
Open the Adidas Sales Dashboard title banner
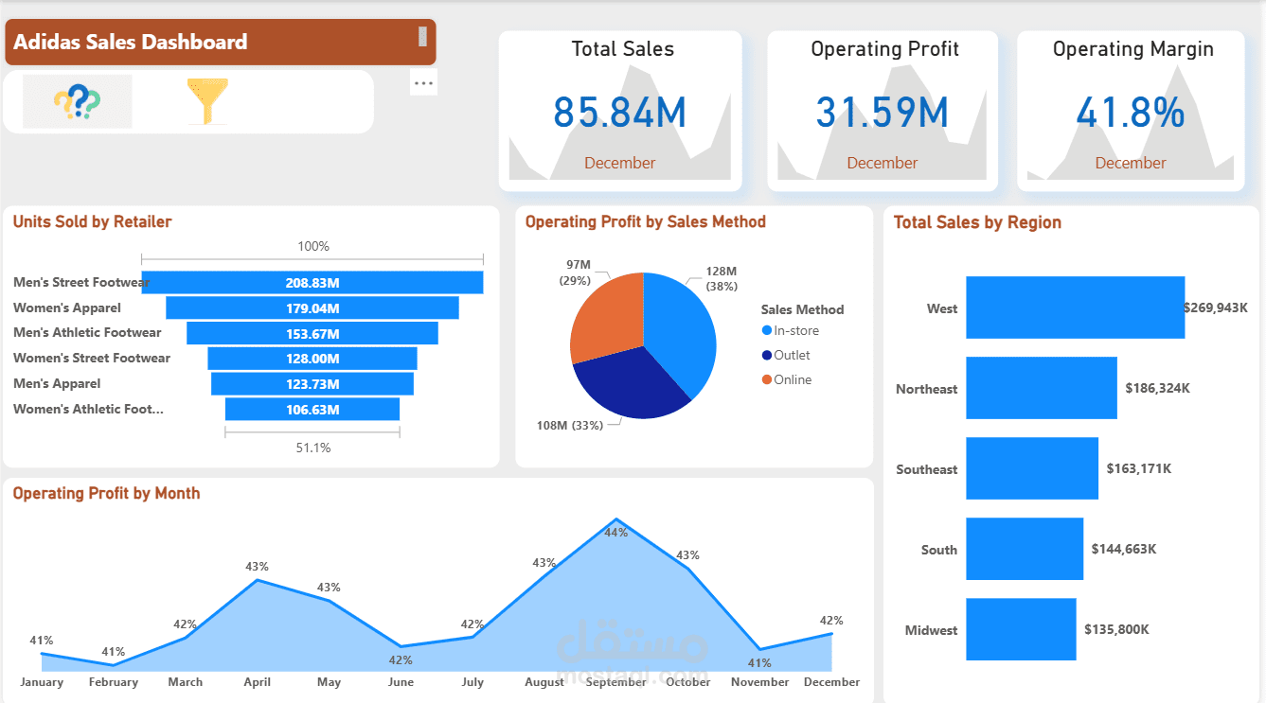[x=220, y=42]
